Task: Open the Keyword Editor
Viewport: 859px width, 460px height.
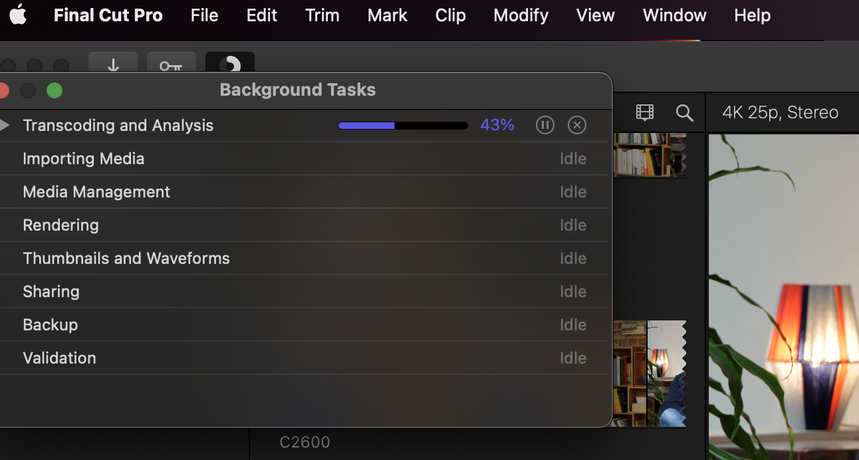Action: coord(171,64)
